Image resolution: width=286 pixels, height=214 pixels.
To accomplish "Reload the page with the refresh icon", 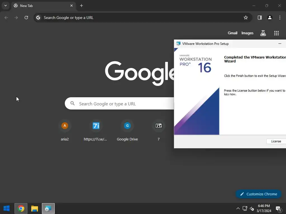I will [x=26, y=18].
